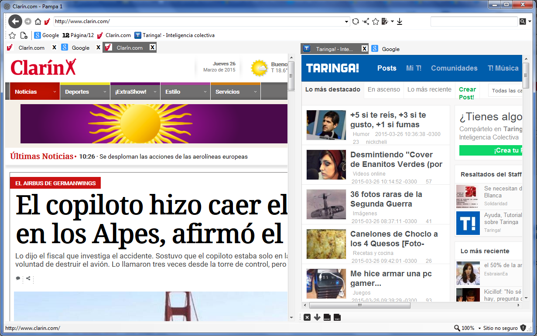Select the 'En ascenso' tab on Taringa
The height and width of the screenshot is (336, 537).
tap(383, 89)
